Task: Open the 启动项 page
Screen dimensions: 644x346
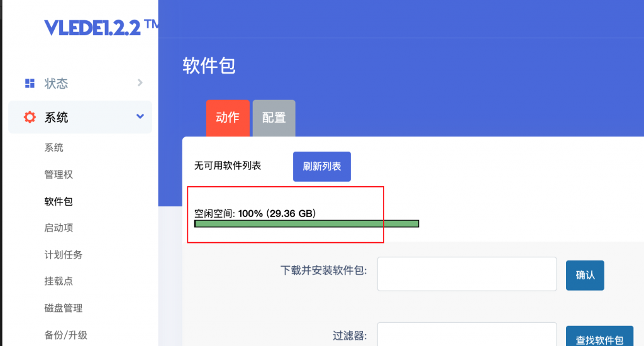Action: (59, 228)
